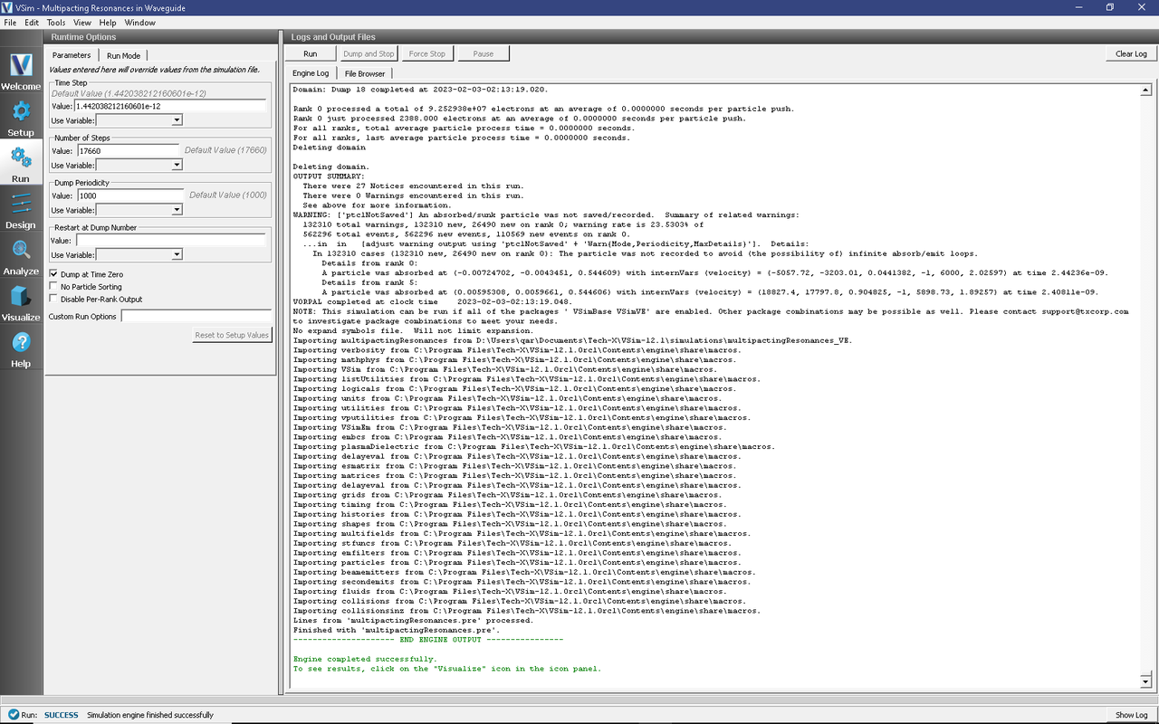This screenshot has height=724, width=1159.
Task: Open Restart at Dump Number Use Variable dropdown
Action: (139, 254)
